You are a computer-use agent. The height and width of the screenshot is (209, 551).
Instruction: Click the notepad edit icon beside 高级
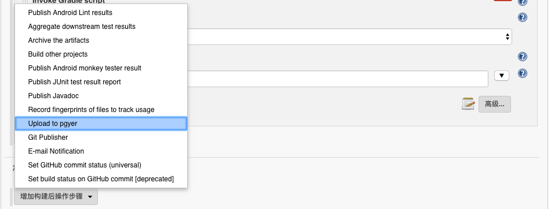[468, 104]
